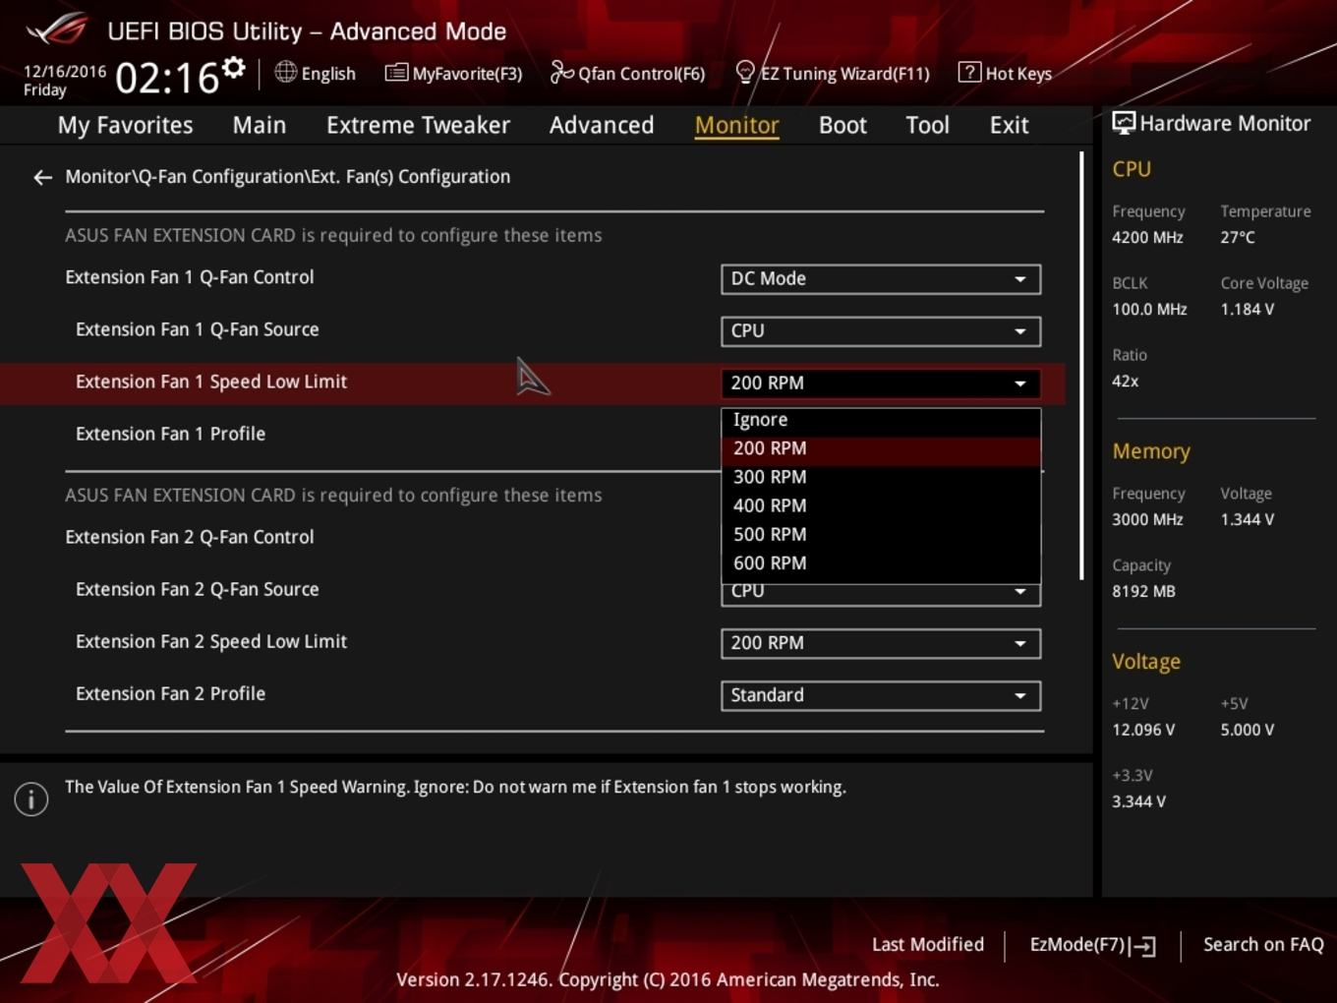
Task: Open Extension Fan 2 Speed Low Limit dropdown
Action: [x=881, y=643]
